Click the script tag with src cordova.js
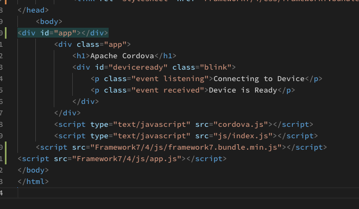Image resolution: width=359 pixels, height=209 pixels. pos(184,125)
